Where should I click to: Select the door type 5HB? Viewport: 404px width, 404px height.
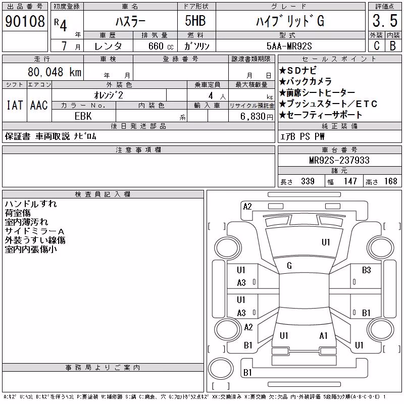tap(195, 21)
